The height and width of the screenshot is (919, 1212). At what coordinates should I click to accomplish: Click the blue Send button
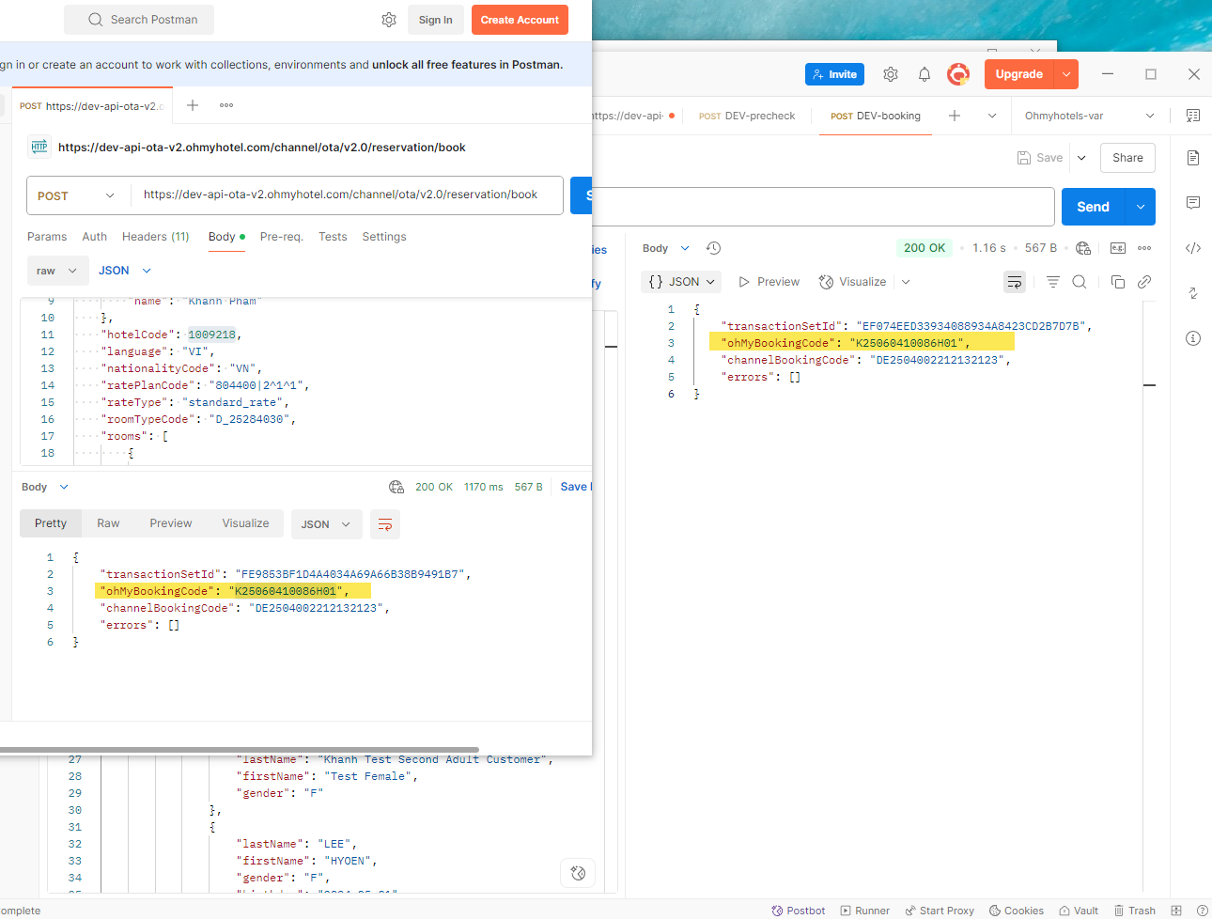tap(1093, 207)
